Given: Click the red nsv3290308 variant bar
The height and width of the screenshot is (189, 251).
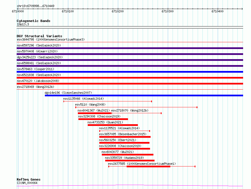Looking at the screenshot, I should (103, 119).
